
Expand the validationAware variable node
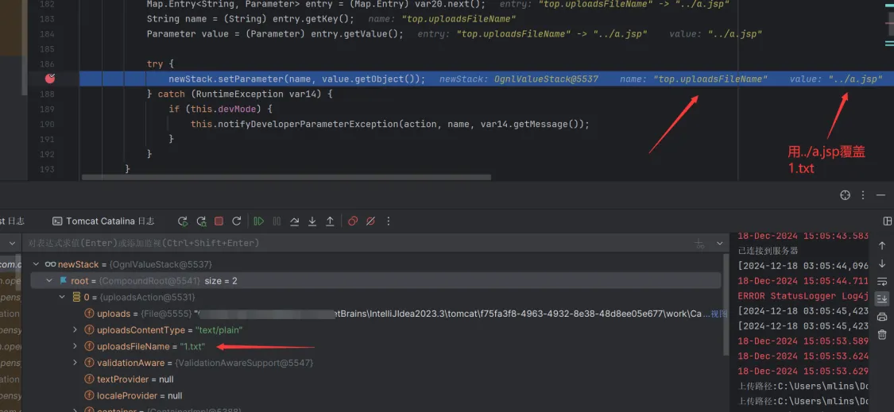click(x=76, y=363)
